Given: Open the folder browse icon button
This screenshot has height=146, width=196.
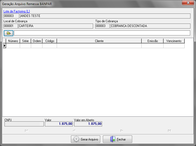Looking at the screenshot, I should point(8,33).
